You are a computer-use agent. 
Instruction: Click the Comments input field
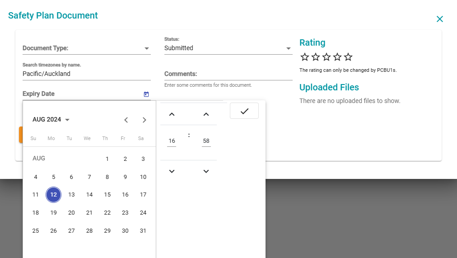point(228,74)
